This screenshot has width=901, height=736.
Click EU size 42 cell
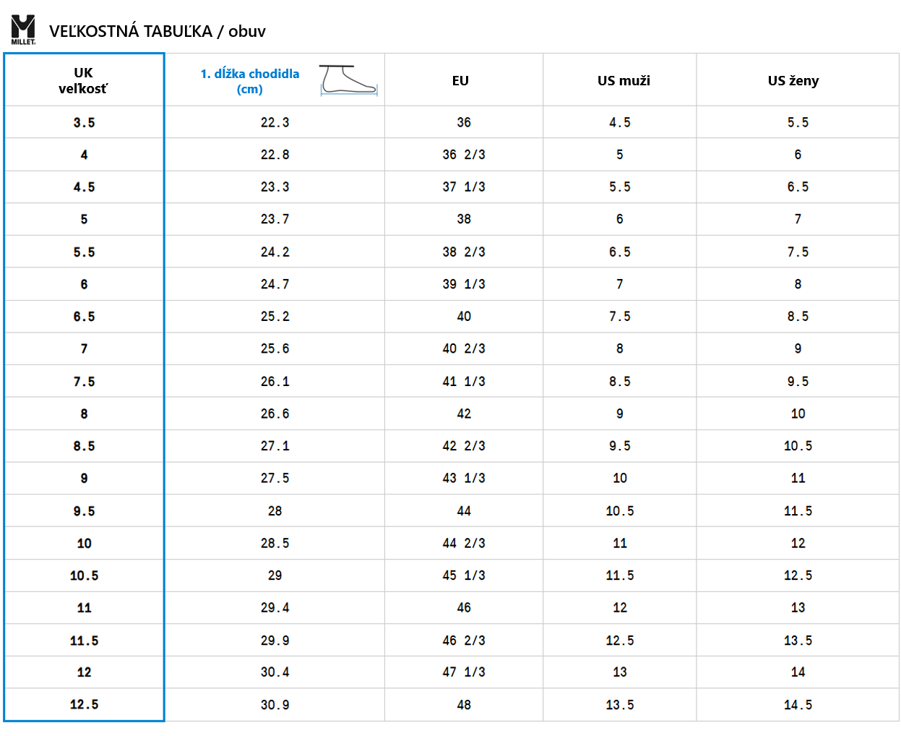pyautogui.click(x=464, y=414)
